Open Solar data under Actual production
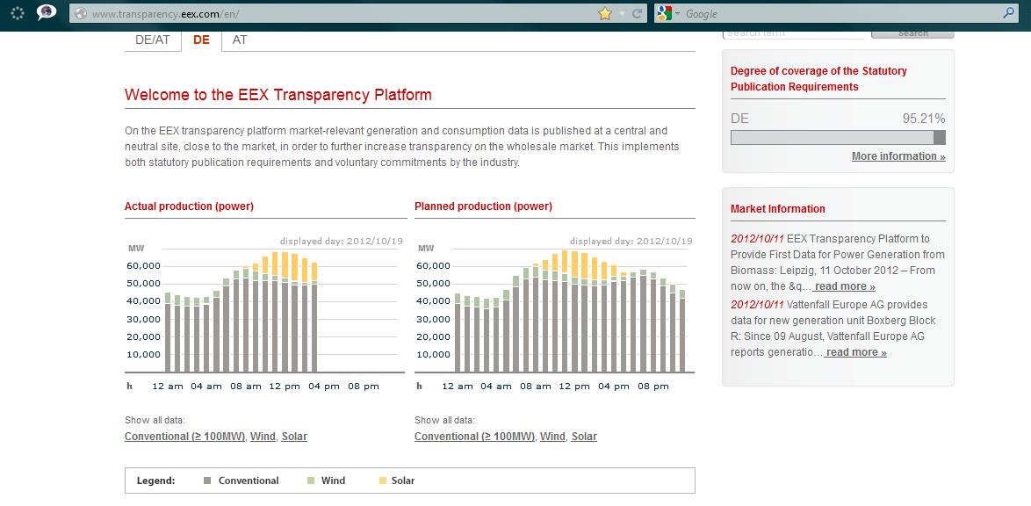 [x=294, y=437]
